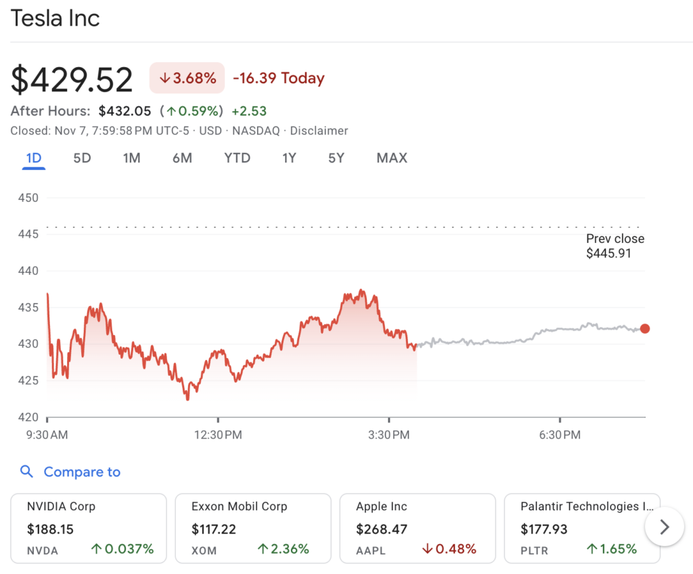Viewport: 693px width, 574px height.
Task: Expand more comparison stocks with the right chevron
Action: pyautogui.click(x=664, y=527)
